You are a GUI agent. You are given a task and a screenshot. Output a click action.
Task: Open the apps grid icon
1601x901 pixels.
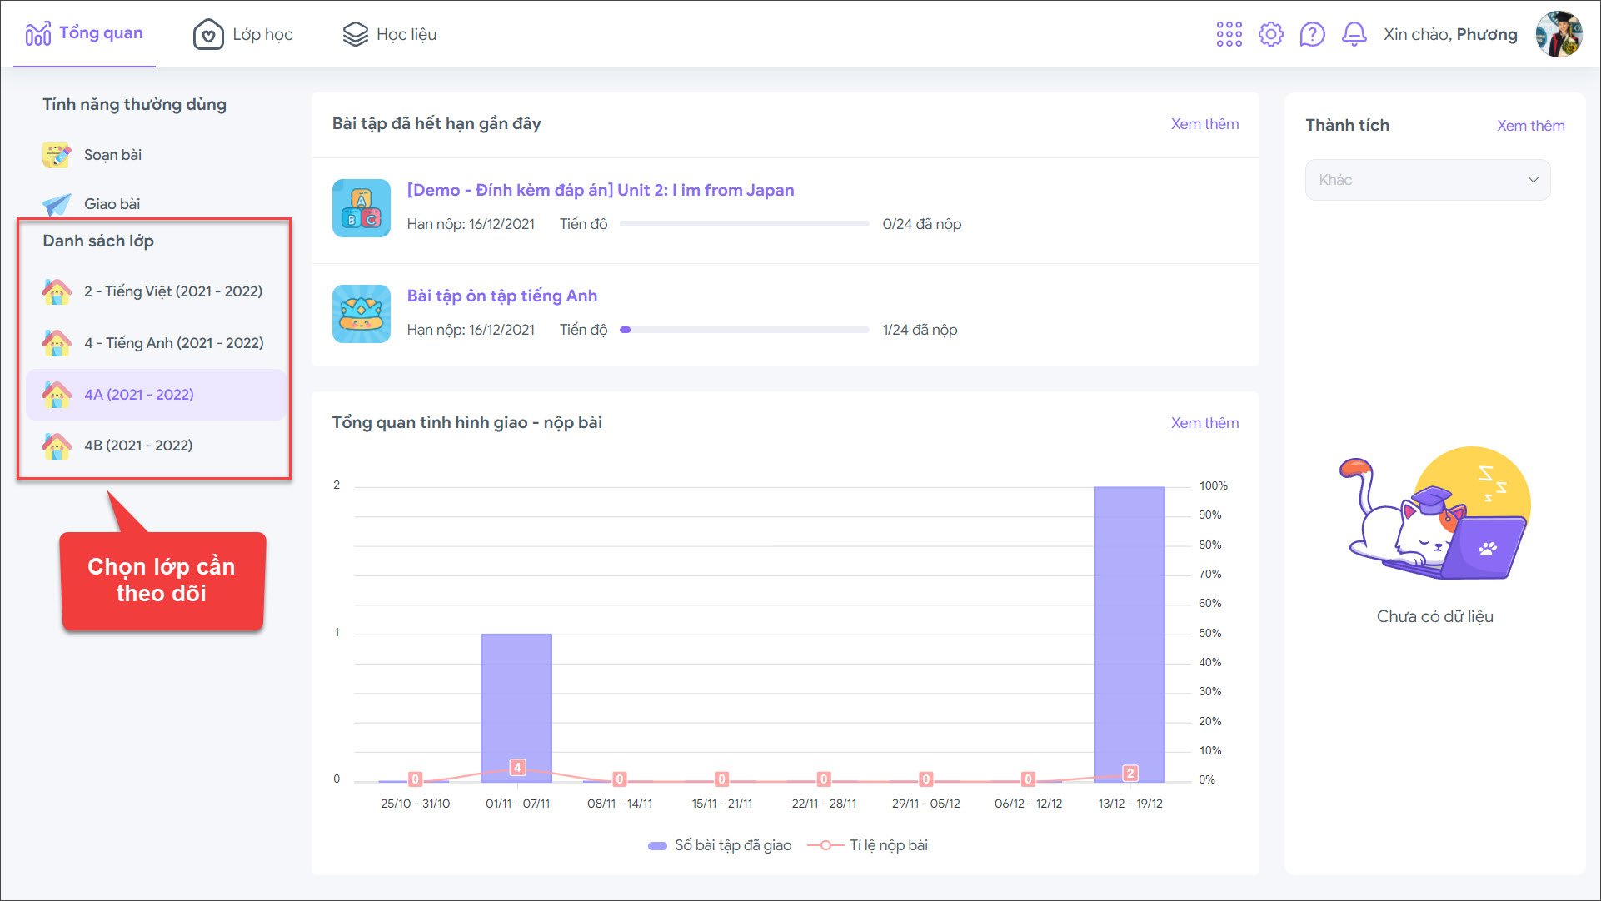(x=1229, y=34)
